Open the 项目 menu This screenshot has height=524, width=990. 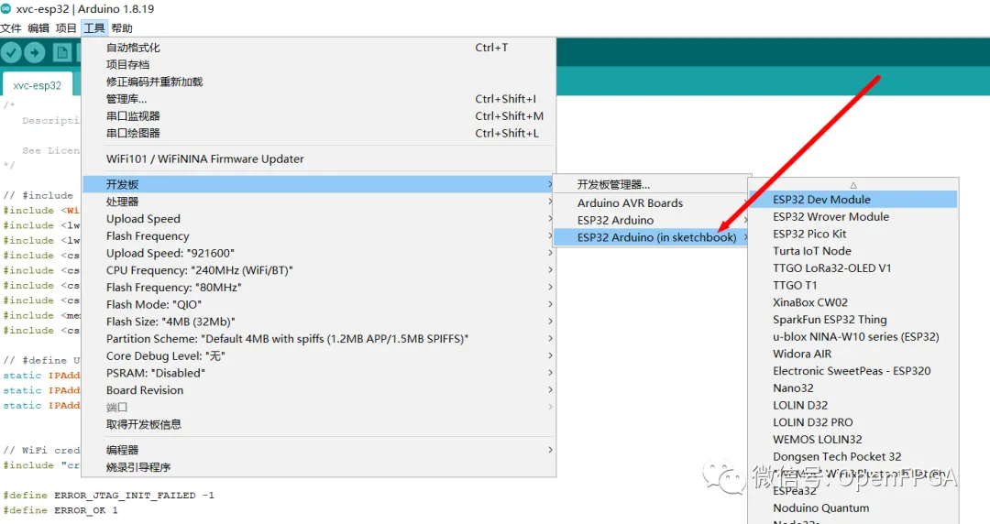click(x=66, y=27)
